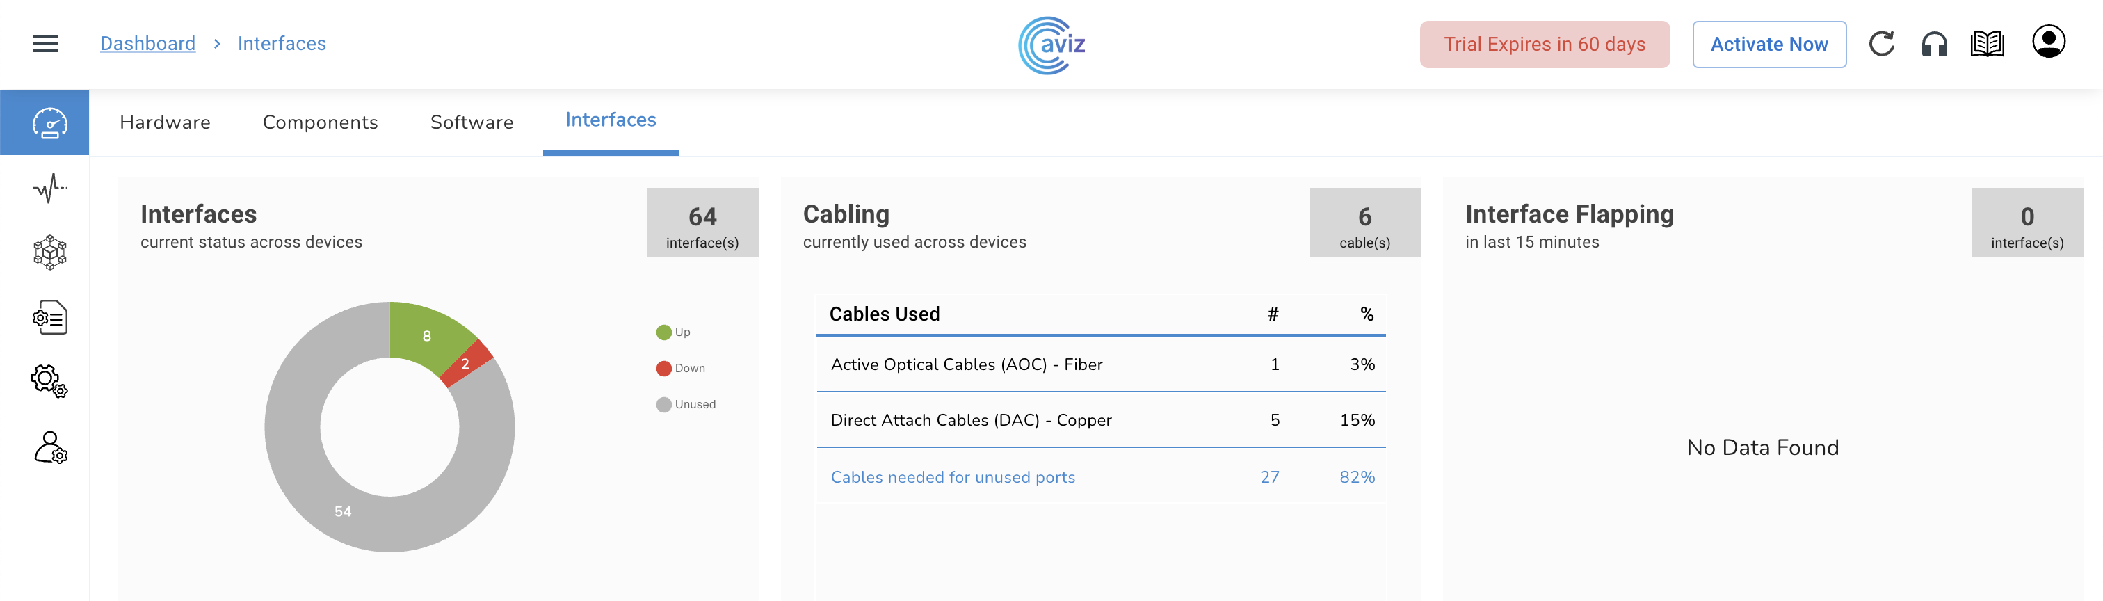Open the documentation book icon
Screen dimensions: 2103x601
[1987, 44]
